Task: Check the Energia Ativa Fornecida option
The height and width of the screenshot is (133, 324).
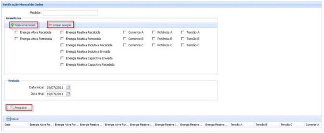Action: click(16, 39)
